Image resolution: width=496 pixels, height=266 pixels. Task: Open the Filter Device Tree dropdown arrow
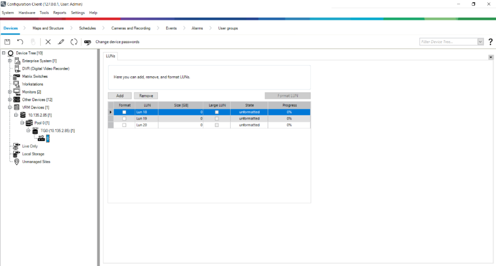480,42
